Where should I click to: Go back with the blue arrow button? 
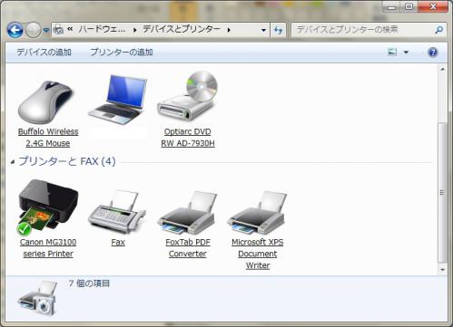point(15,30)
